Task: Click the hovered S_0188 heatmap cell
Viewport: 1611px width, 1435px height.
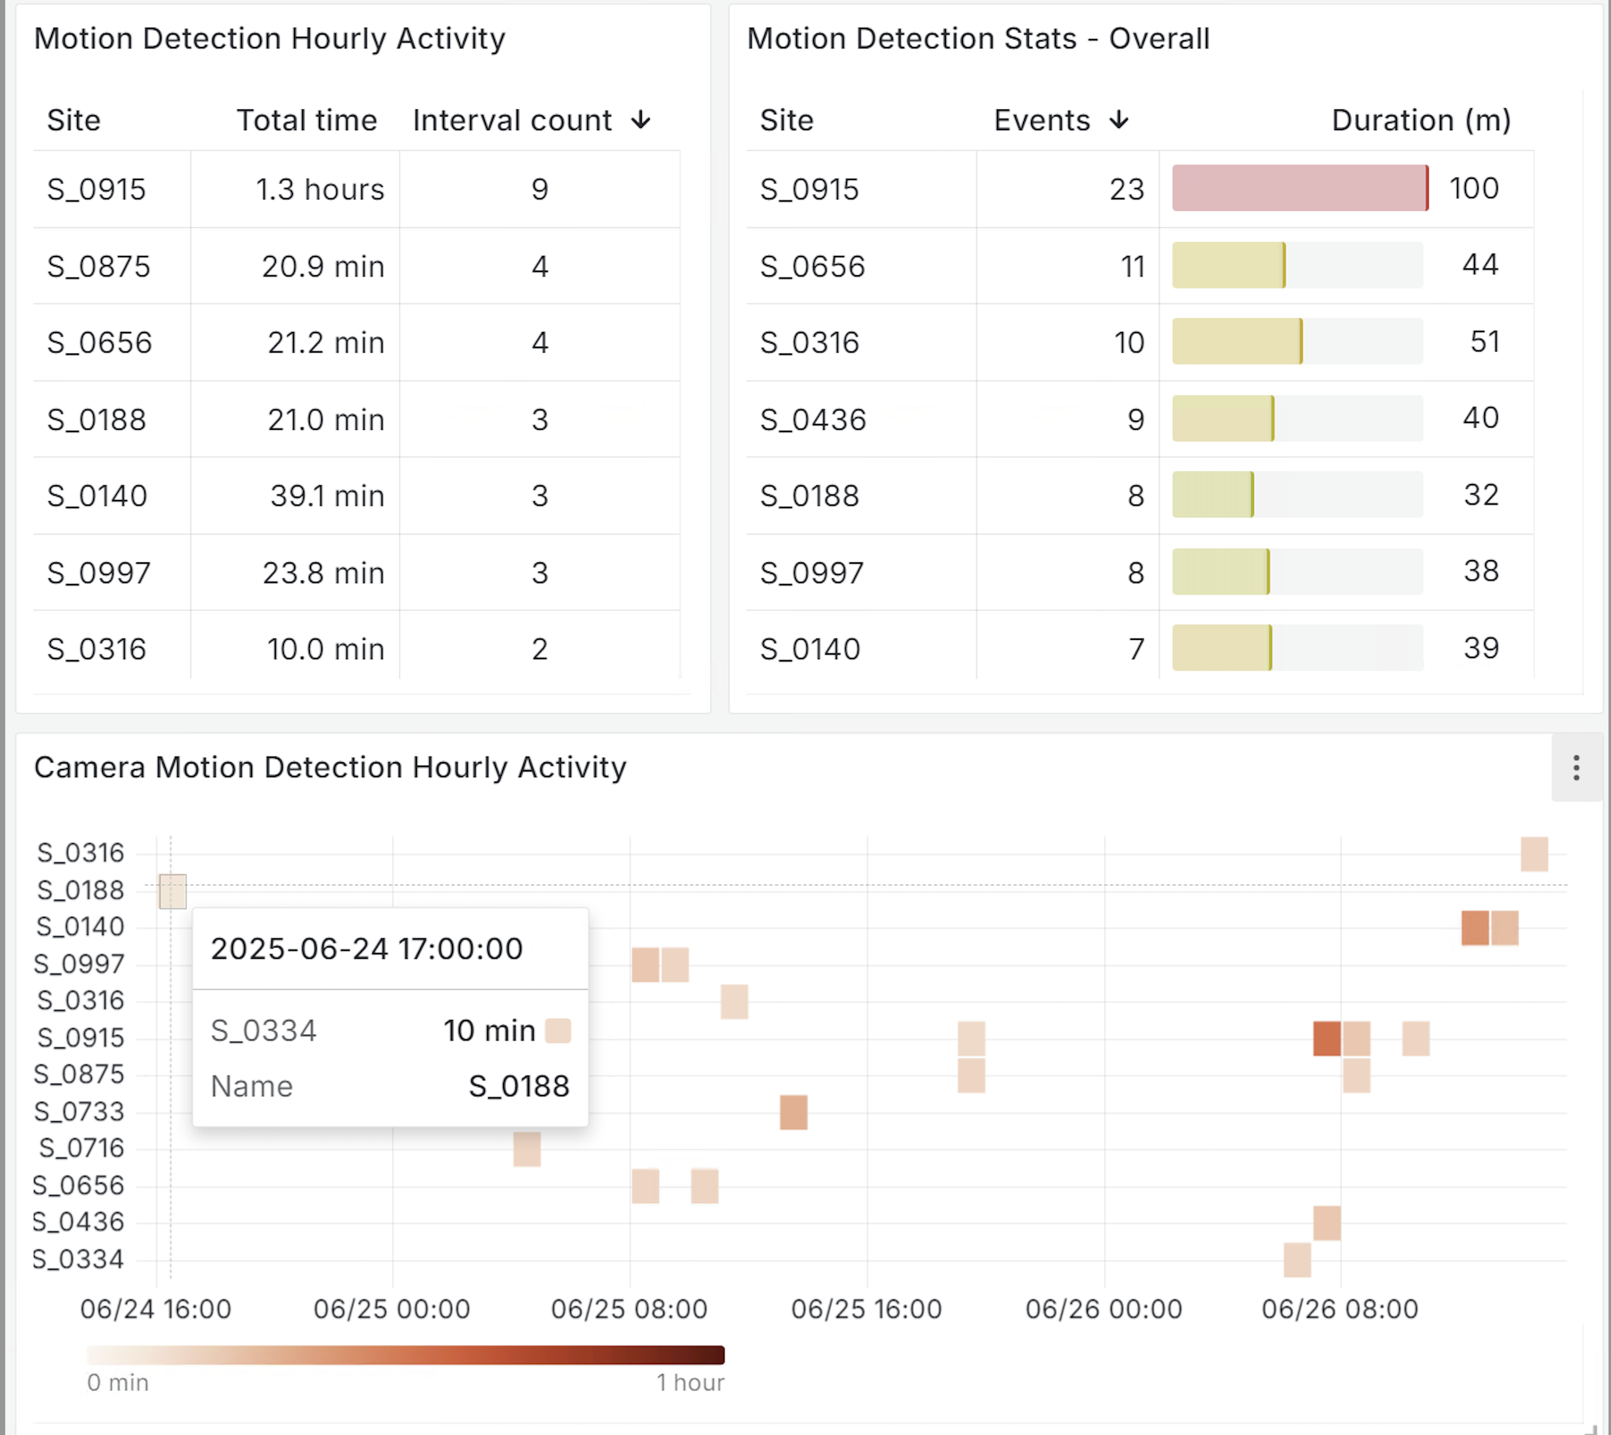Action: pos(173,891)
